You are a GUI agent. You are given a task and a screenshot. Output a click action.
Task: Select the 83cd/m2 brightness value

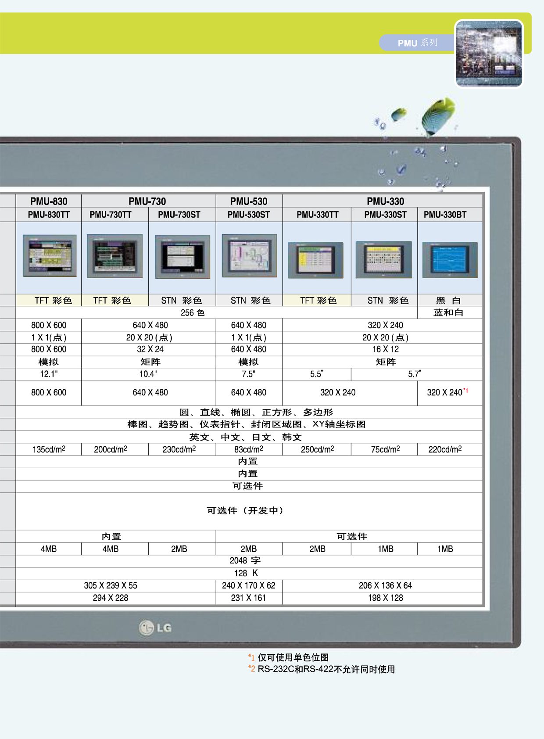click(249, 449)
